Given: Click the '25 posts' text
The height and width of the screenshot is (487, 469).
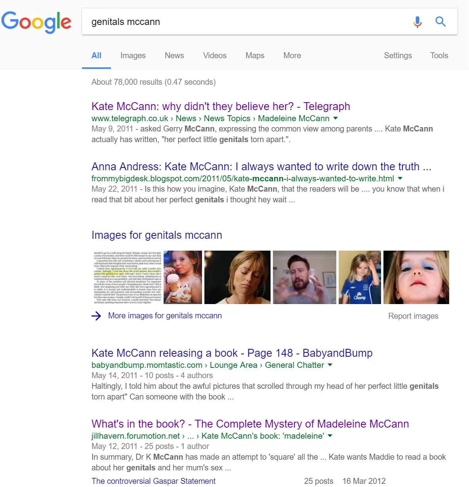Looking at the screenshot, I should 318,481.
